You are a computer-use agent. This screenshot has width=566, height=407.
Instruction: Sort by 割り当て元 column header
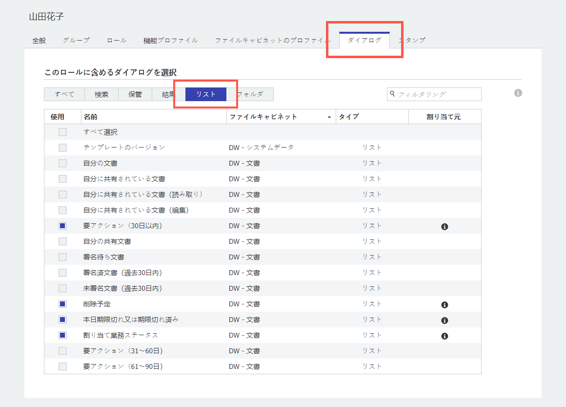(x=445, y=117)
